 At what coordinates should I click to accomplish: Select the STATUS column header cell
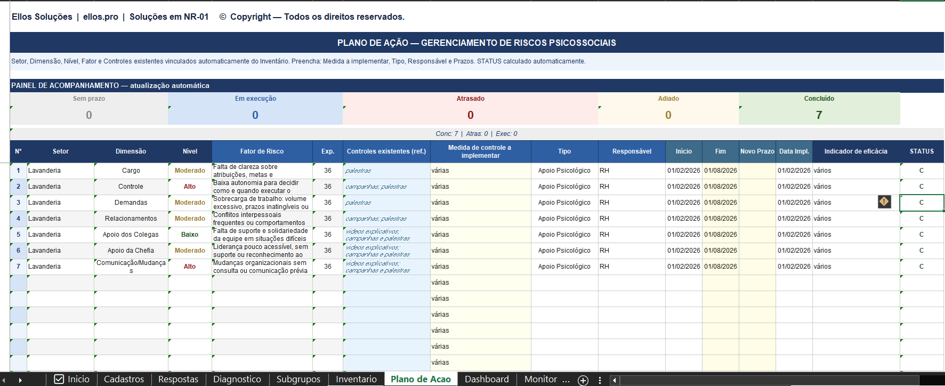pos(922,151)
